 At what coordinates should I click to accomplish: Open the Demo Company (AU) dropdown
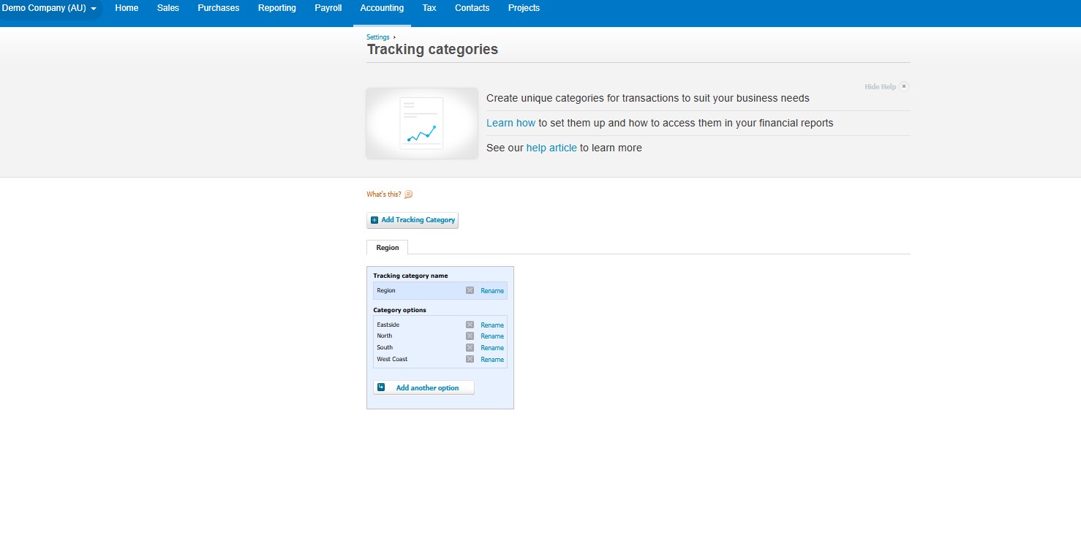tap(48, 8)
